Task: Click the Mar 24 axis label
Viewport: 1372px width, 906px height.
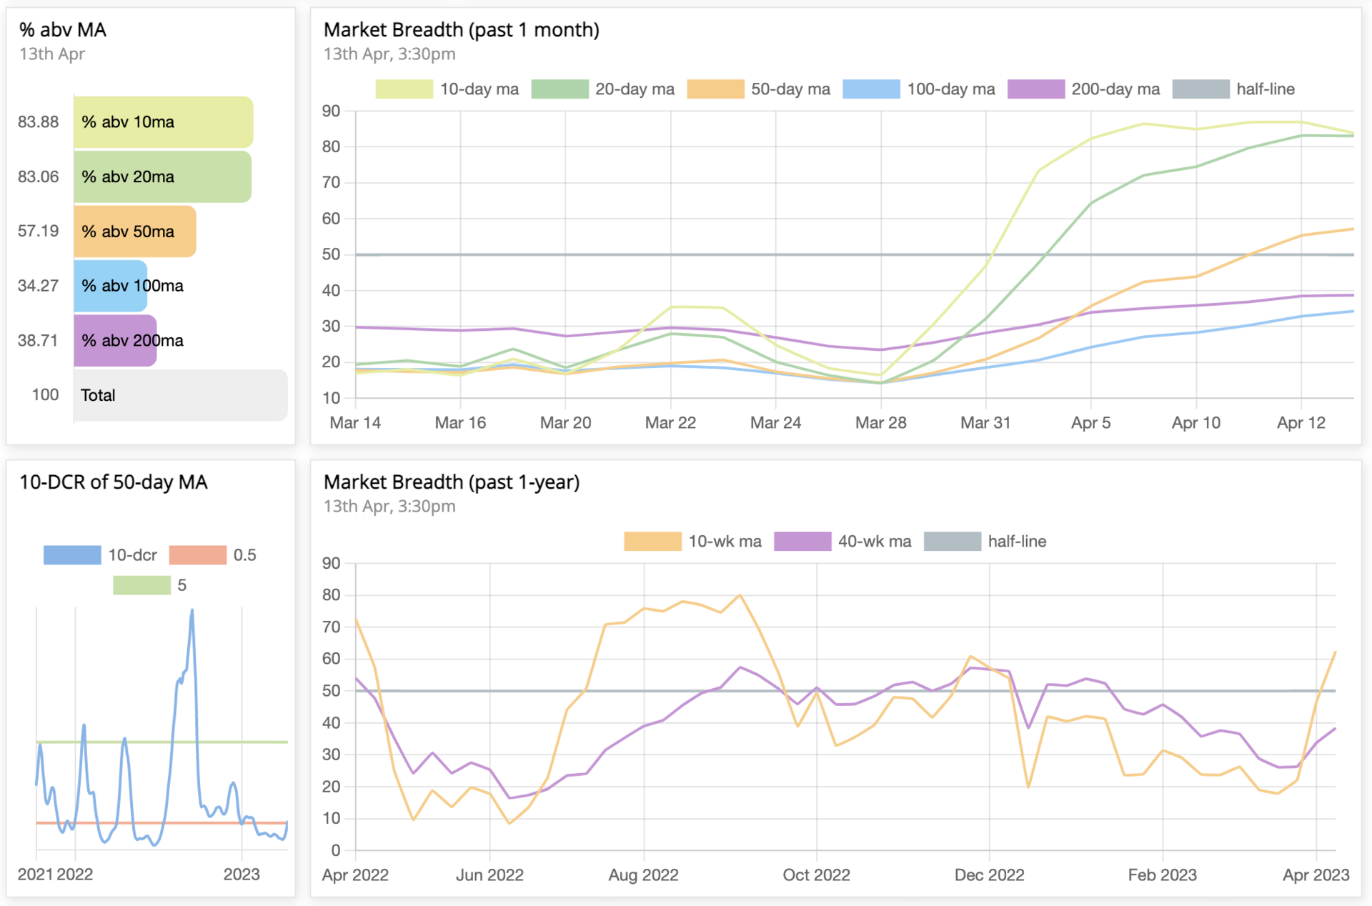Action: 775,423
